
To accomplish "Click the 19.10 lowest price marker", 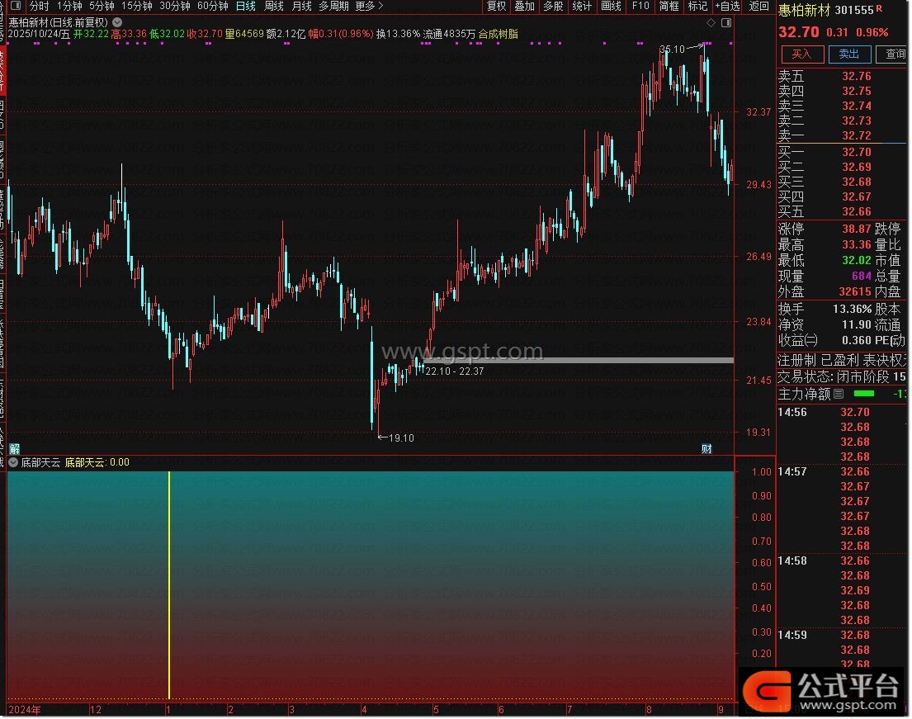I will pyautogui.click(x=400, y=438).
